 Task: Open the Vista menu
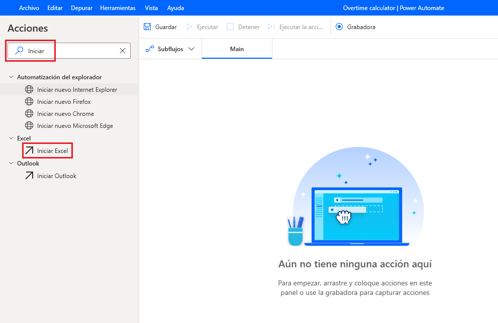point(151,8)
